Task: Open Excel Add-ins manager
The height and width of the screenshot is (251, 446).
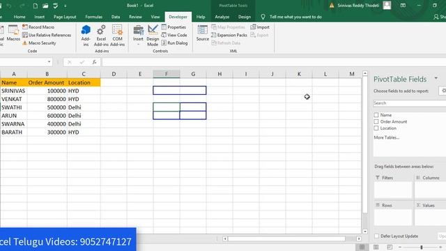Action: point(101,36)
